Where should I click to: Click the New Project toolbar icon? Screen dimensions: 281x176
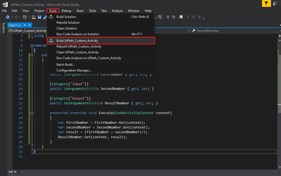[24, 17]
